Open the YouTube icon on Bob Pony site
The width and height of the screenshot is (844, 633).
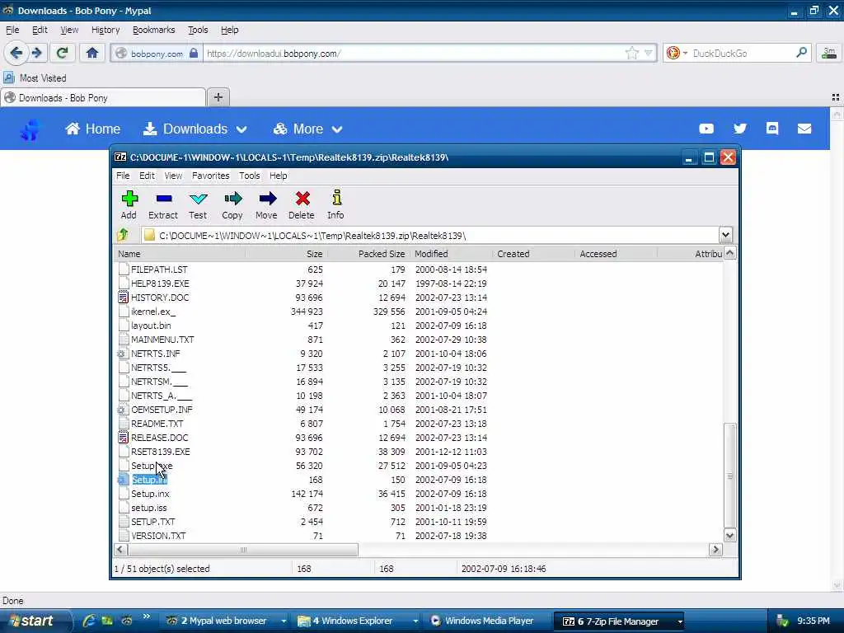[706, 129]
